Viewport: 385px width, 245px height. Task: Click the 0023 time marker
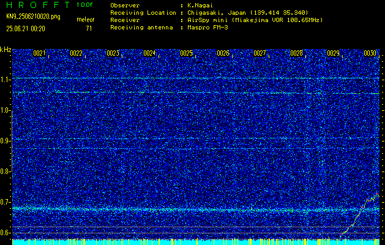[113, 53]
